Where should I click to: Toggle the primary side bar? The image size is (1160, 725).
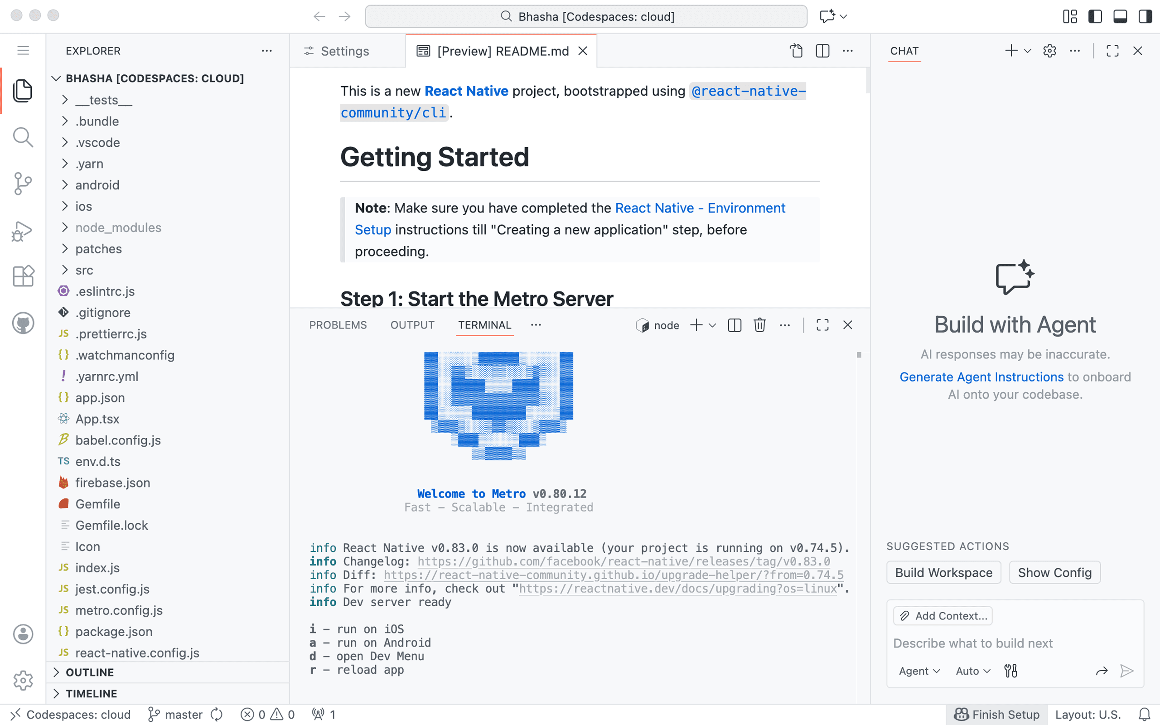pos(1095,16)
